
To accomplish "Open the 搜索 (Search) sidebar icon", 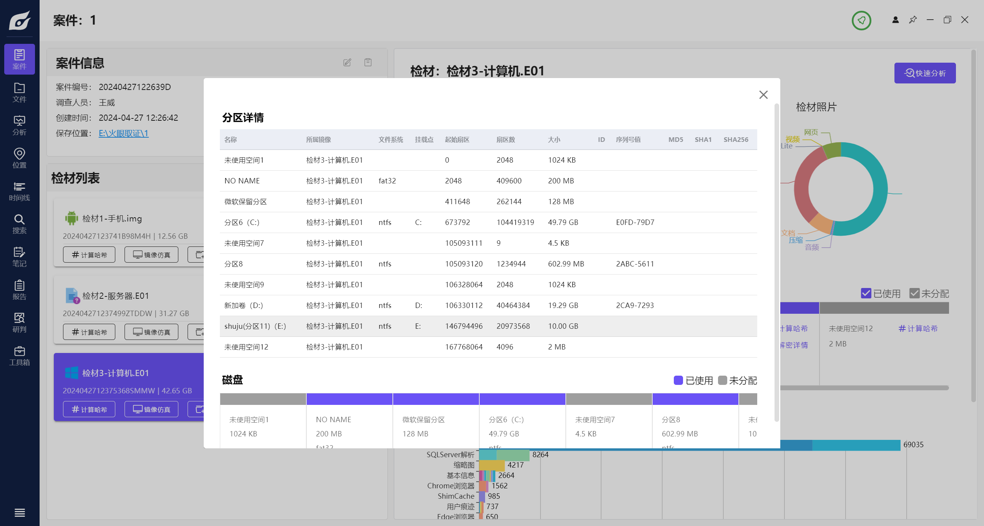I will pos(19,224).
